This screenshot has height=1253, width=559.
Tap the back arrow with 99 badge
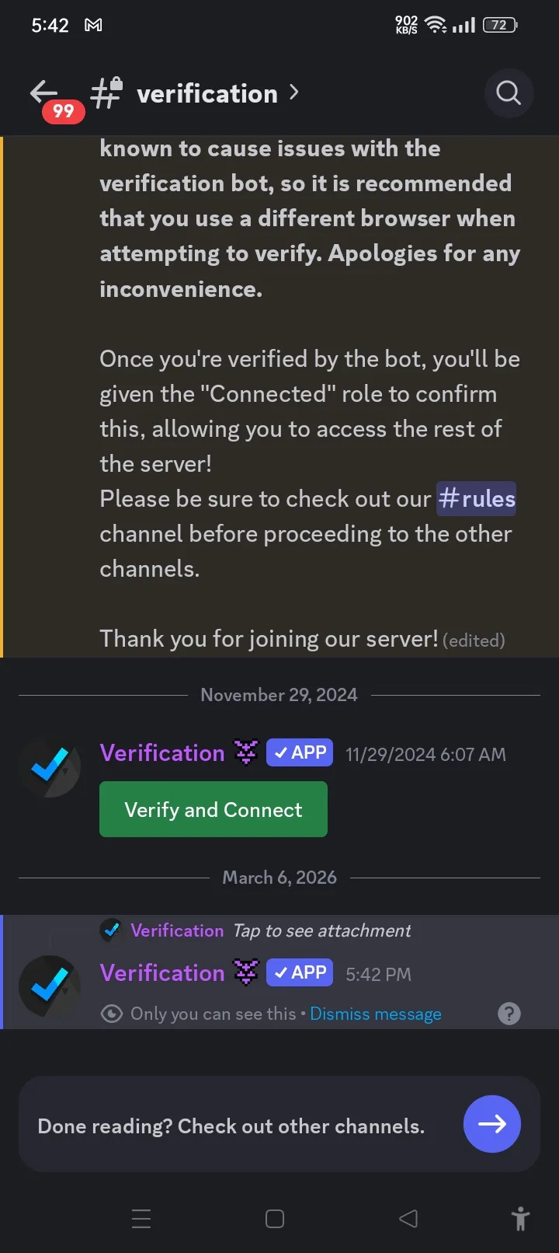tap(46, 94)
